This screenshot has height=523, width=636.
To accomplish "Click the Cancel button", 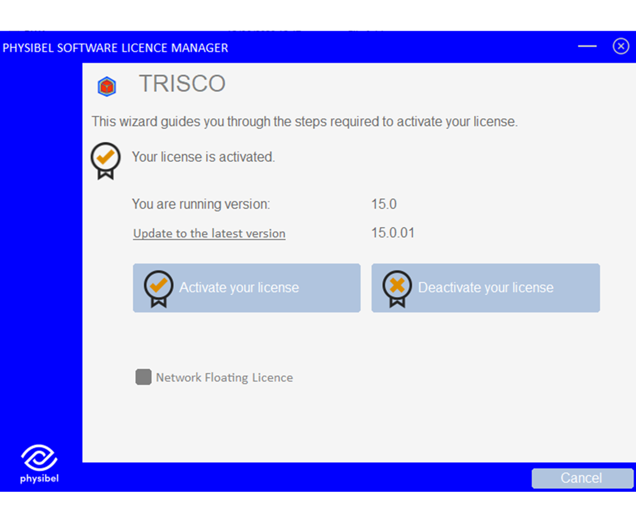I will tap(582, 478).
